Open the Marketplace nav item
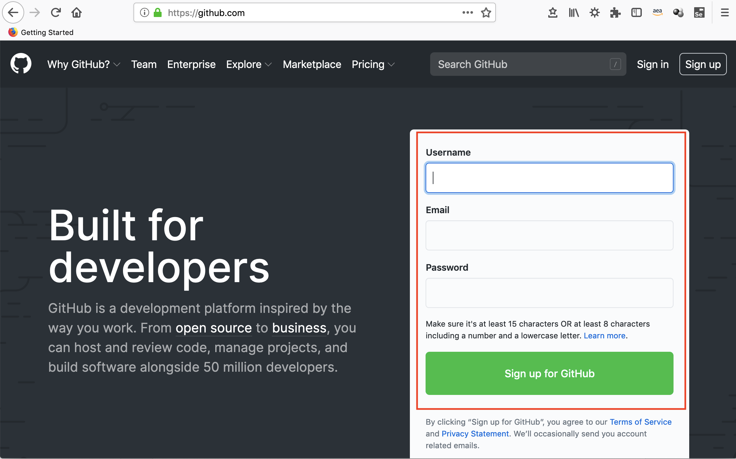The width and height of the screenshot is (736, 459). pyautogui.click(x=312, y=64)
